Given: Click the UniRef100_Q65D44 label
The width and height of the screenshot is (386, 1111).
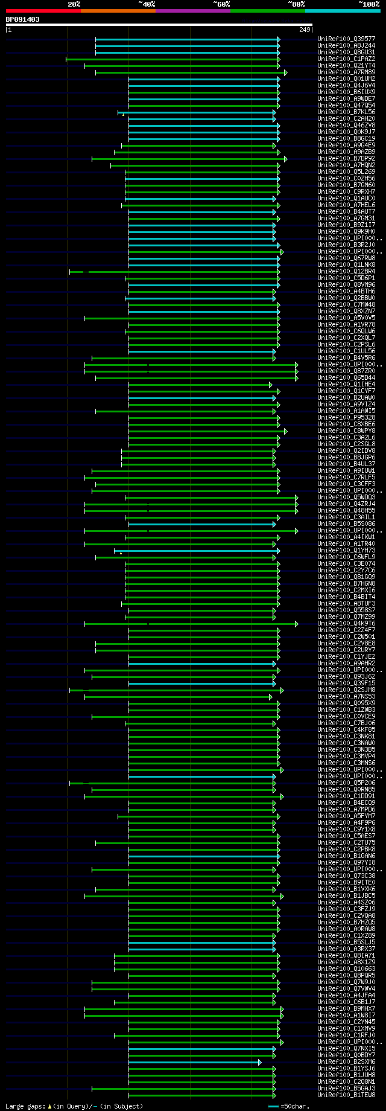Looking at the screenshot, I should 346,377.
